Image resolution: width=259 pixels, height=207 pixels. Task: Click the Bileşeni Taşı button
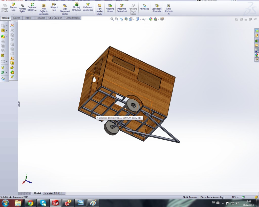click(54, 5)
